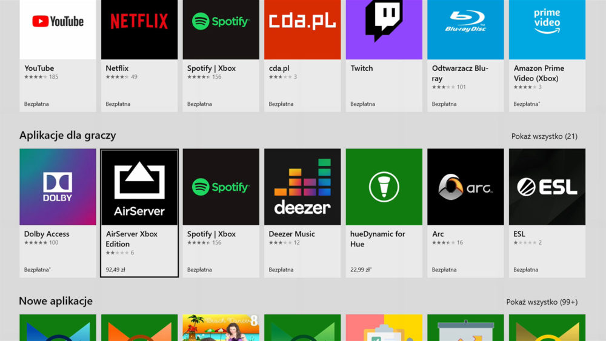Click Pokaż wszystko (21) link

click(544, 136)
